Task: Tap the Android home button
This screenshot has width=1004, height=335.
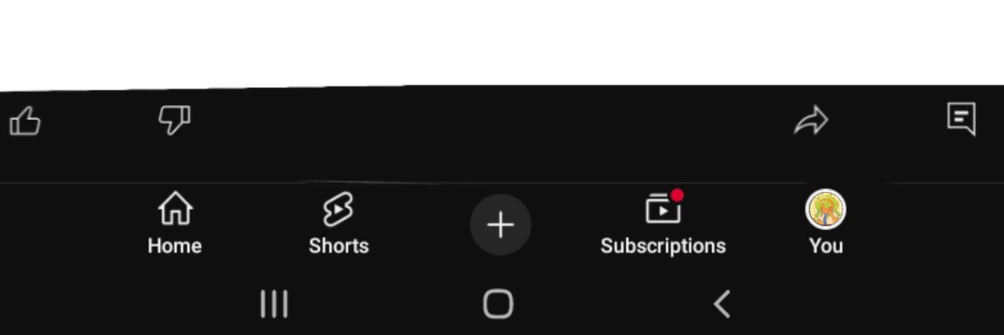Action: (x=498, y=304)
